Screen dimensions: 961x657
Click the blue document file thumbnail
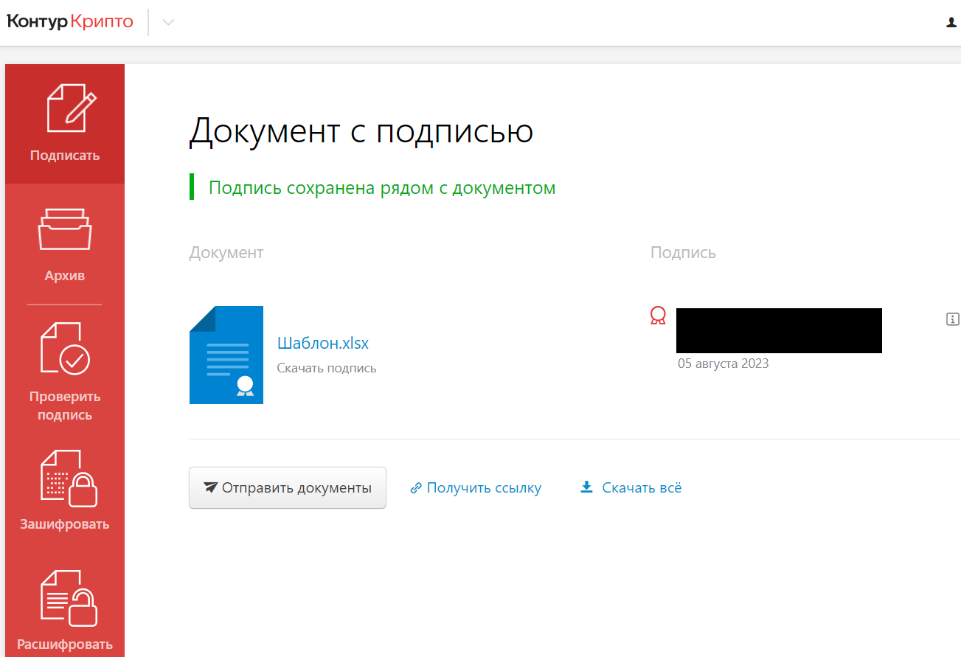tap(226, 355)
